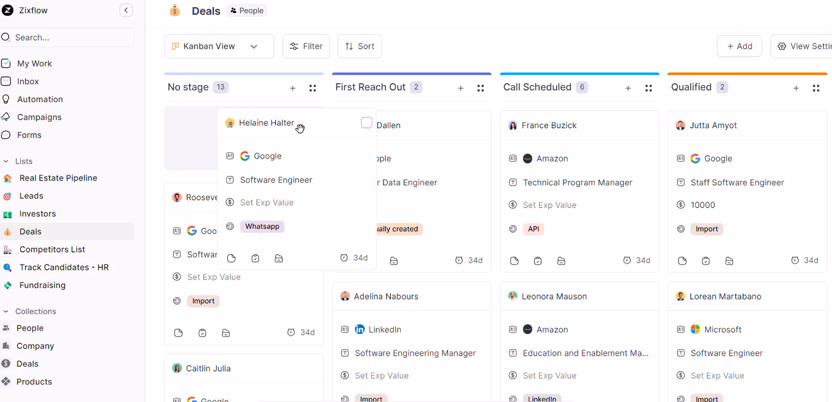Open tasks icon on Helaine Halter card
This screenshot has height=402, width=832.
[256, 258]
